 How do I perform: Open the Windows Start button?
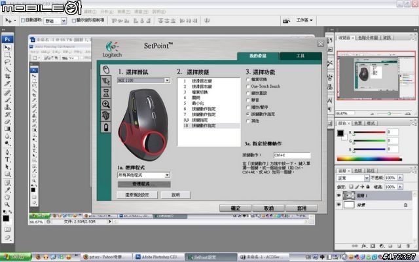pyautogui.click(x=16, y=257)
